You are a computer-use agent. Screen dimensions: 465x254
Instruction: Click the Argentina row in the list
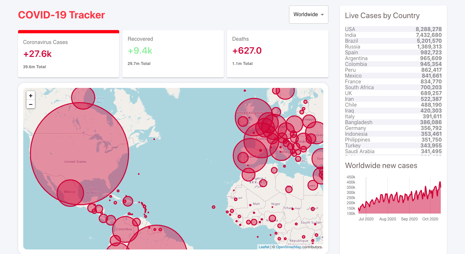coord(393,58)
